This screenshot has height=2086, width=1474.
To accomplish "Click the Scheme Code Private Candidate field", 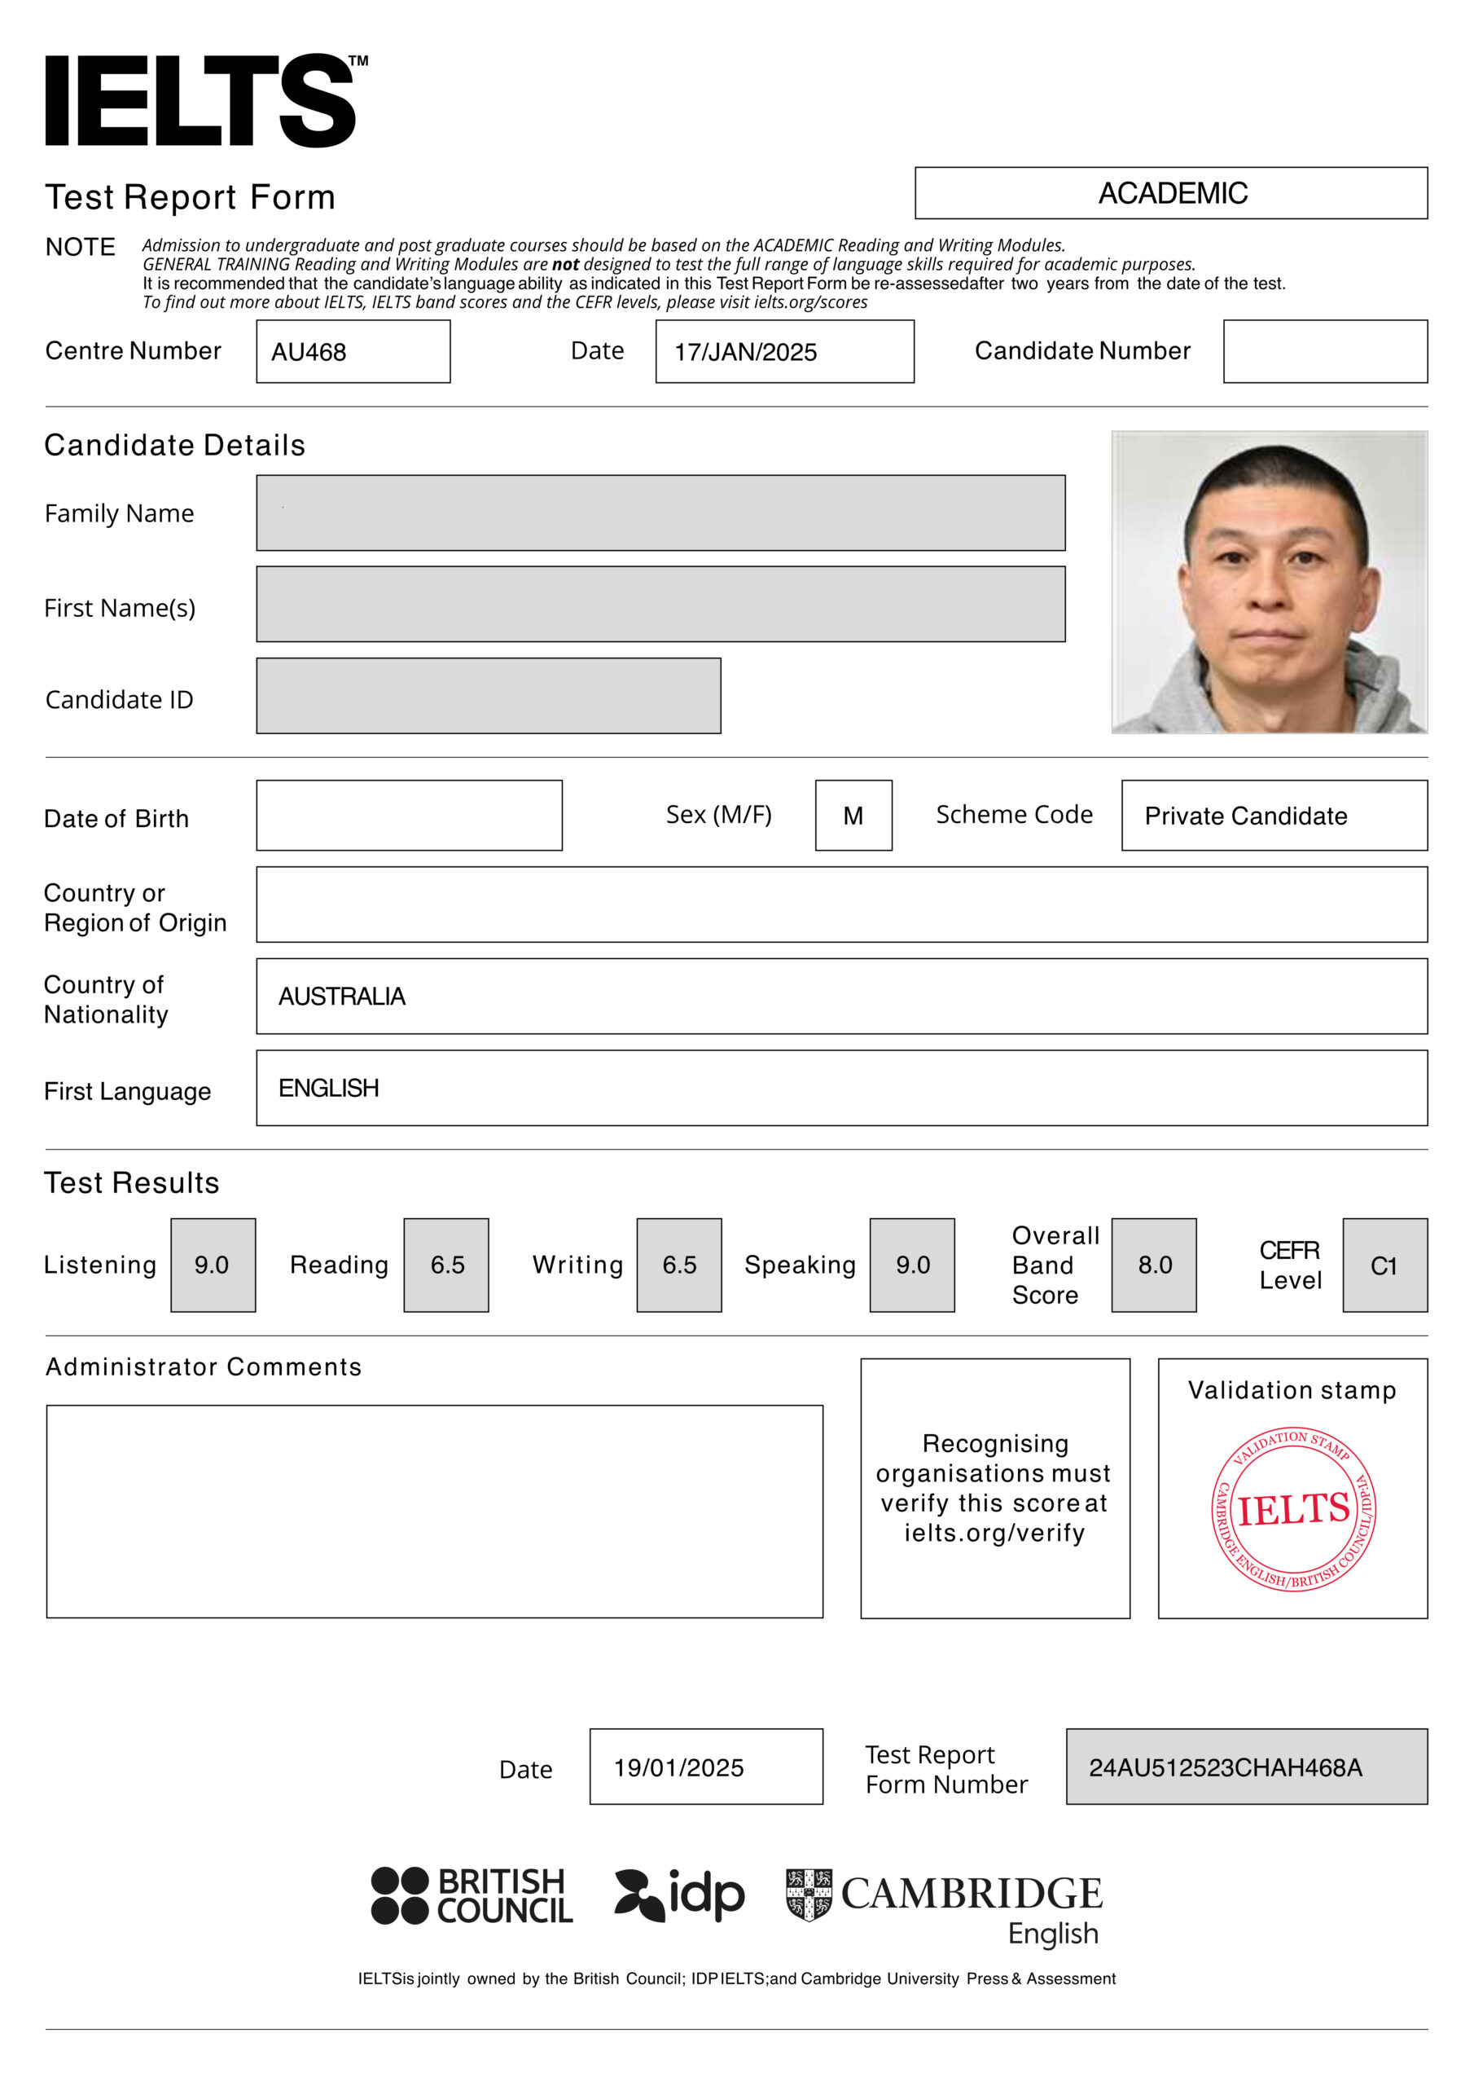I will click(1274, 815).
